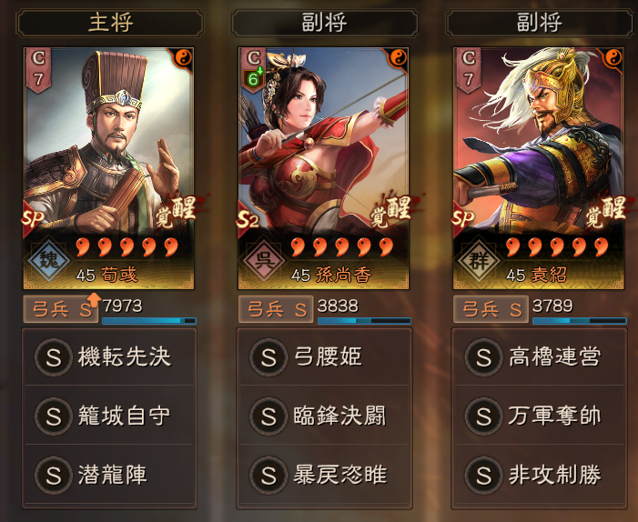Click the S2 badge on 孫尚香 card
This screenshot has height=522, width=638.
click(x=248, y=219)
